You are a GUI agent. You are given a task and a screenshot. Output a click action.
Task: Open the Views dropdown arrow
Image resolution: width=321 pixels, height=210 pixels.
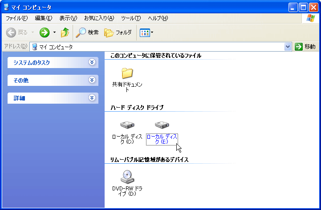152,32
